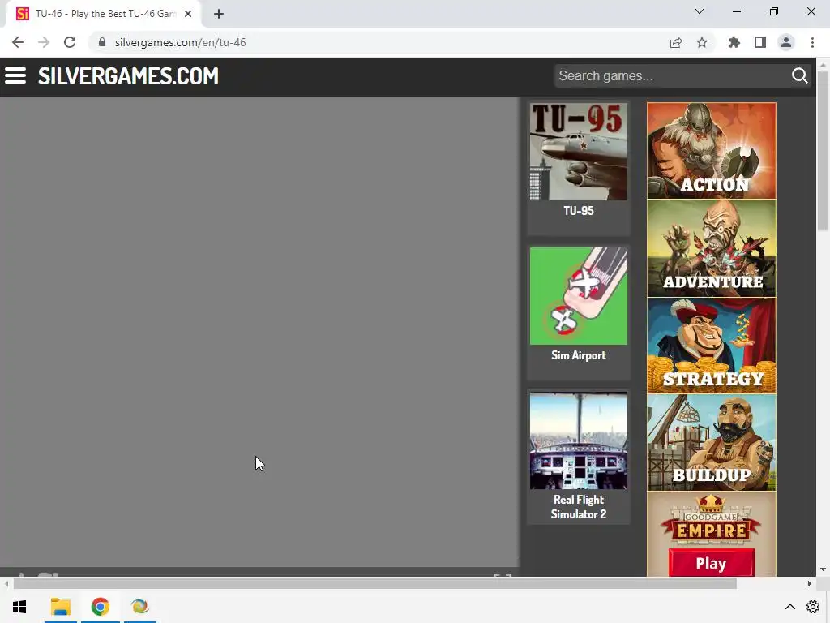Go back to the previous page

[18, 42]
